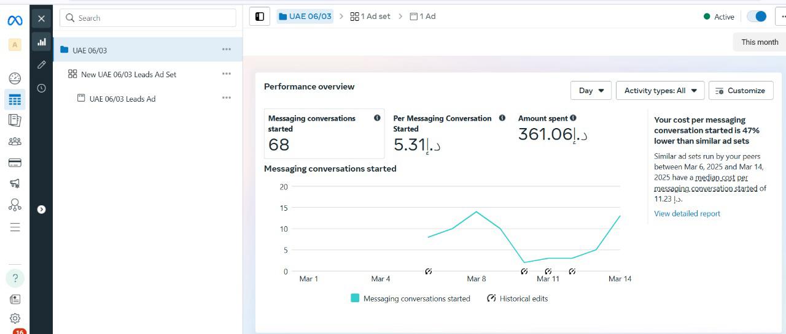The image size is (786, 334).
Task: Open the news feed icon above settings
Action: tap(15, 299)
